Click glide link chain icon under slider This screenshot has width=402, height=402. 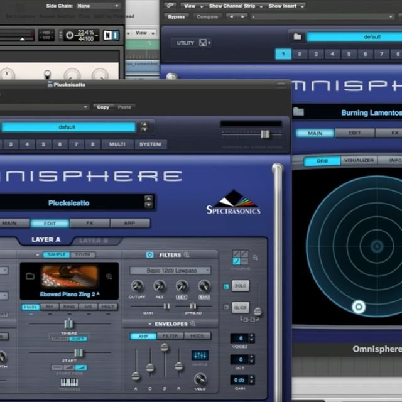pyautogui.click(x=249, y=319)
